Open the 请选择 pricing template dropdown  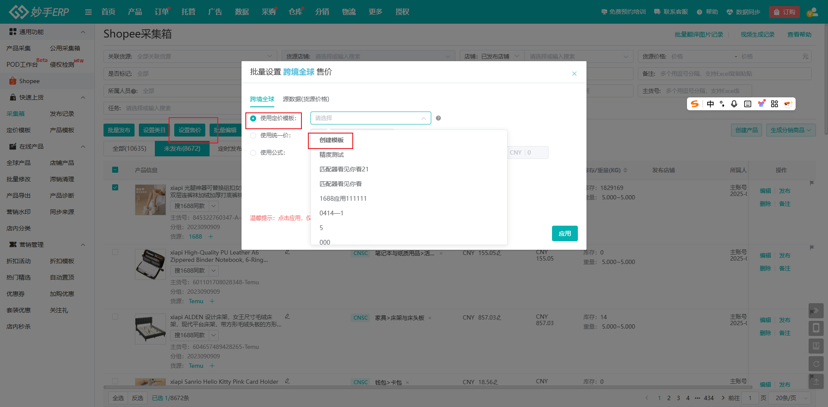[x=370, y=118]
